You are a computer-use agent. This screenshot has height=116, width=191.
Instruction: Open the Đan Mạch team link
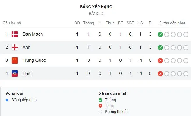point(33,34)
